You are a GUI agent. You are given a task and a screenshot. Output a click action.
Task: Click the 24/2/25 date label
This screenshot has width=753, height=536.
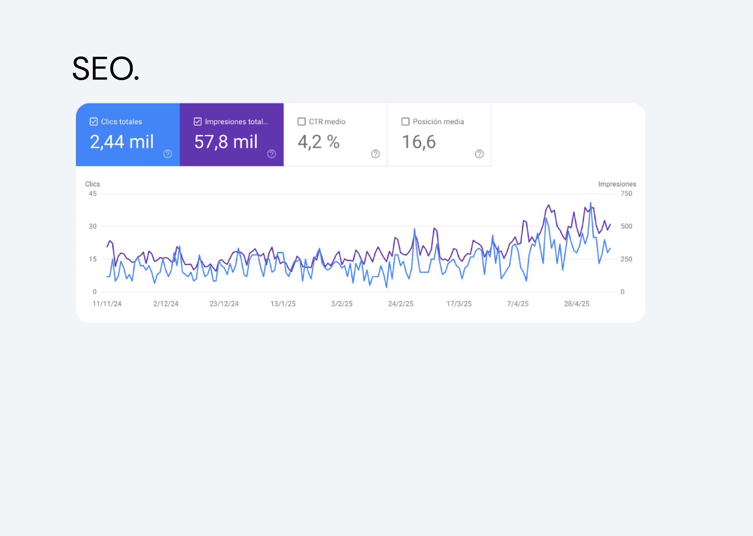click(400, 304)
